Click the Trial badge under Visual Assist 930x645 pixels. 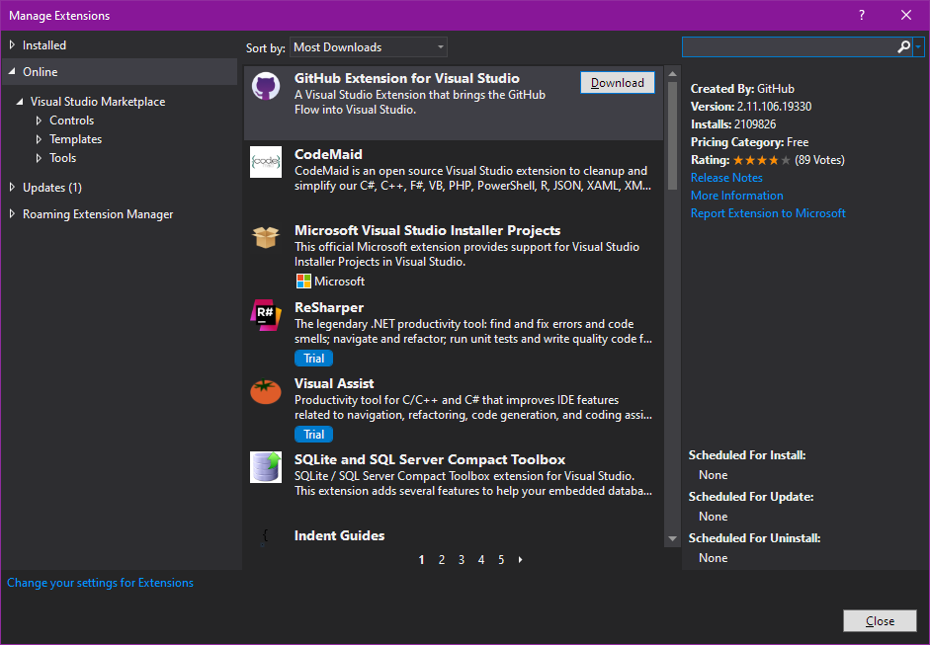click(313, 435)
